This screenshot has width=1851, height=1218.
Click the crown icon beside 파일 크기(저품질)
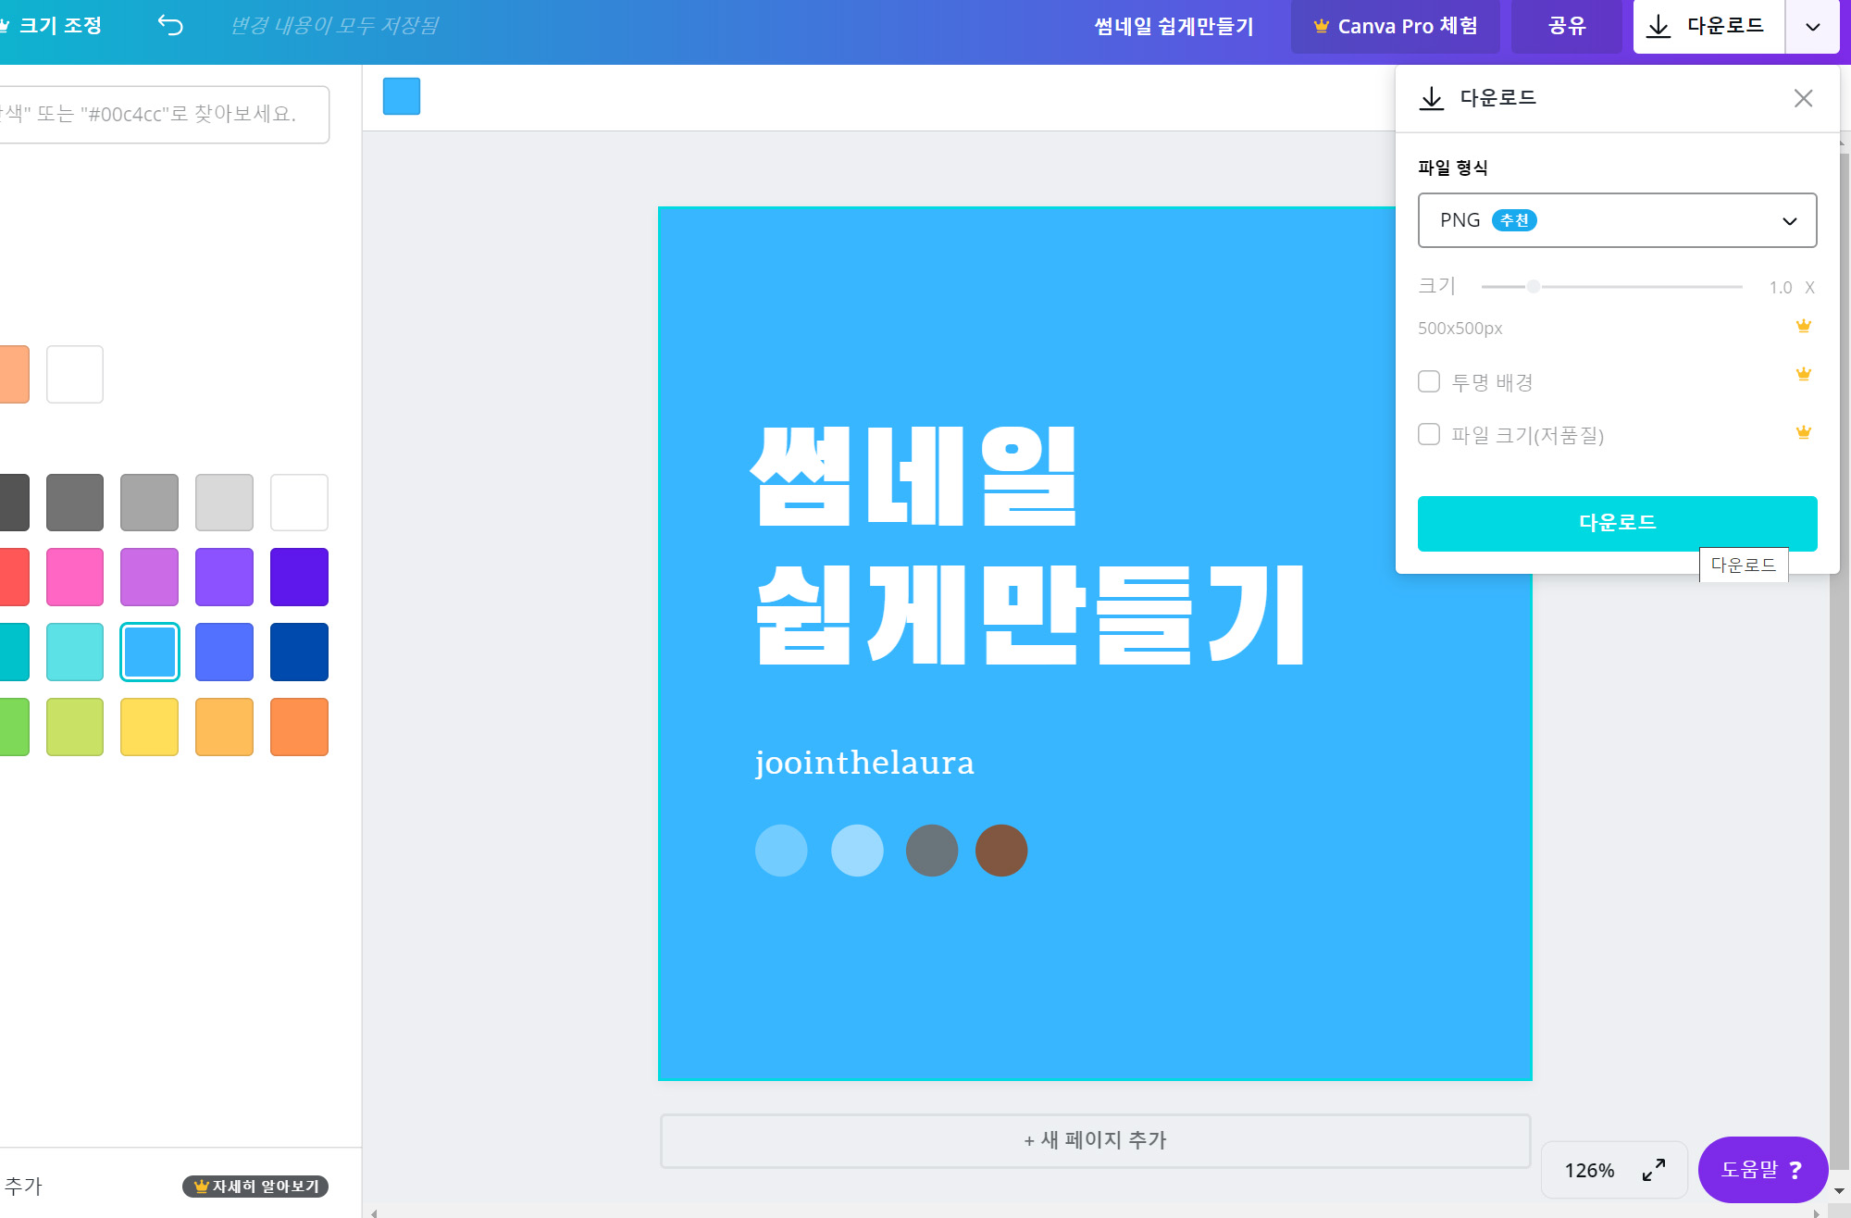tap(1803, 432)
